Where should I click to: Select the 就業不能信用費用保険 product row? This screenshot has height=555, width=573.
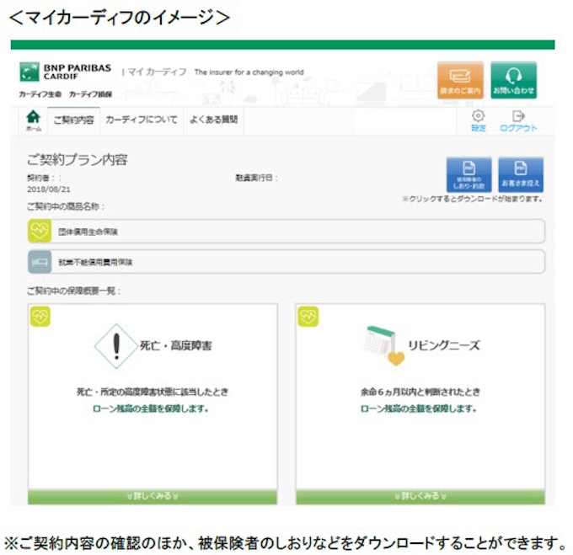[x=286, y=262]
